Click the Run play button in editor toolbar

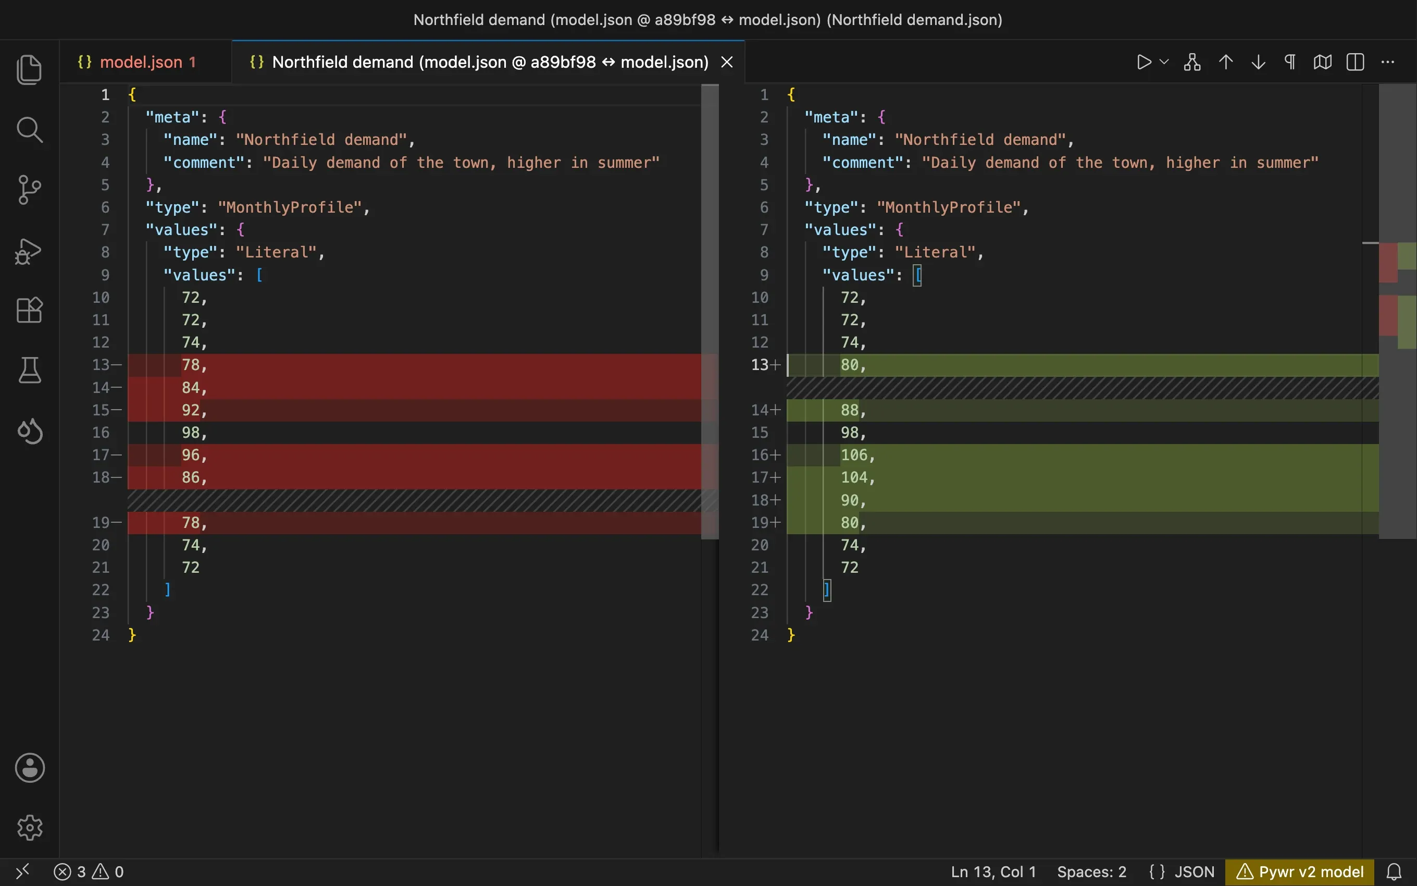click(x=1143, y=62)
